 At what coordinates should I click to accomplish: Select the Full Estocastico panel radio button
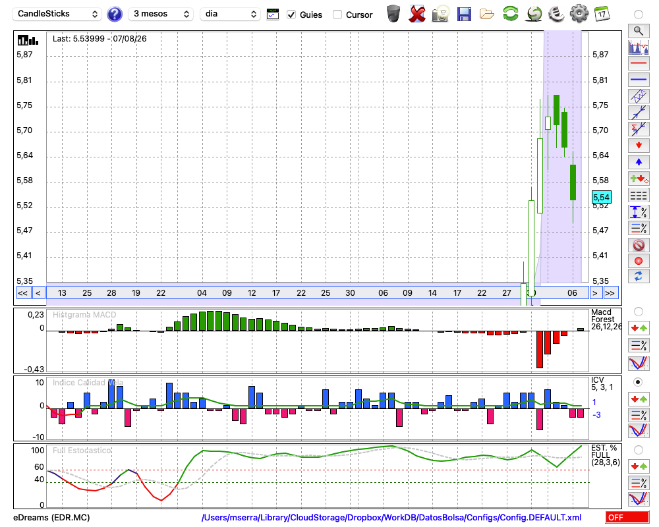(639, 450)
